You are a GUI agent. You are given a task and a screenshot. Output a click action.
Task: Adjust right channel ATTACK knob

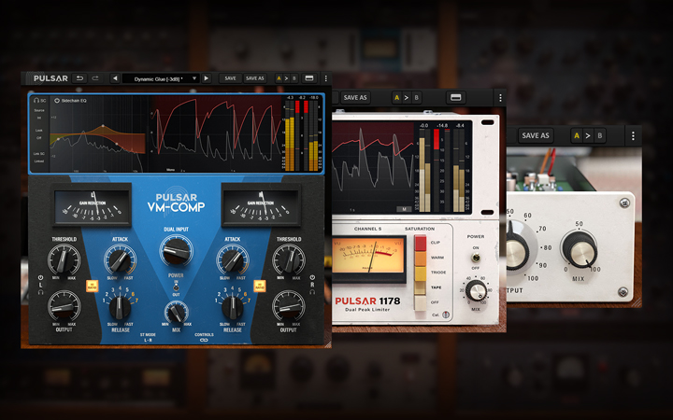click(x=233, y=259)
